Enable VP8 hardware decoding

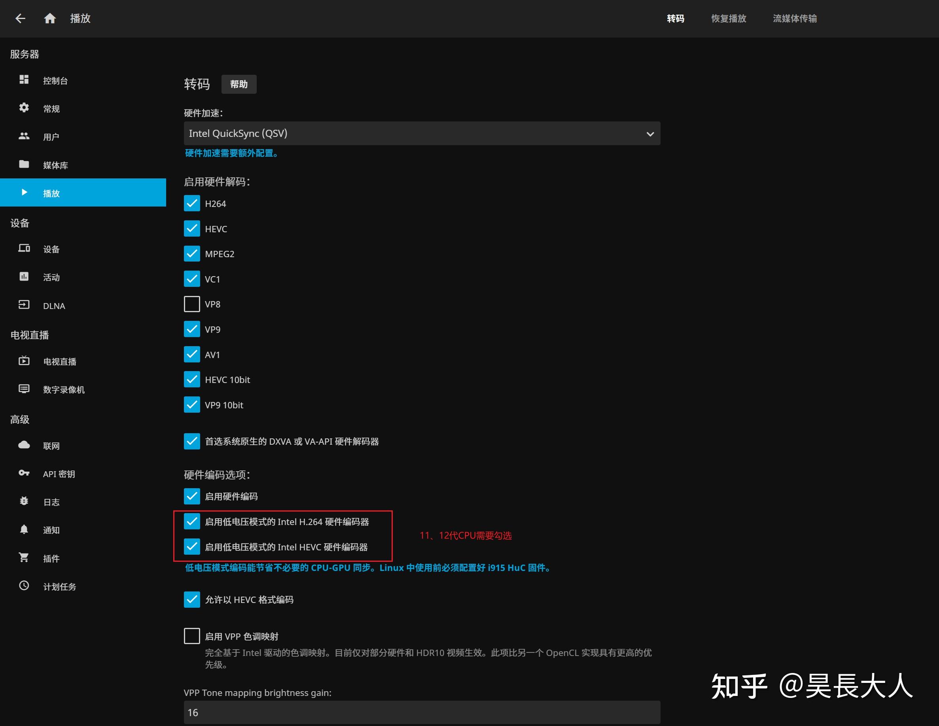(x=192, y=304)
